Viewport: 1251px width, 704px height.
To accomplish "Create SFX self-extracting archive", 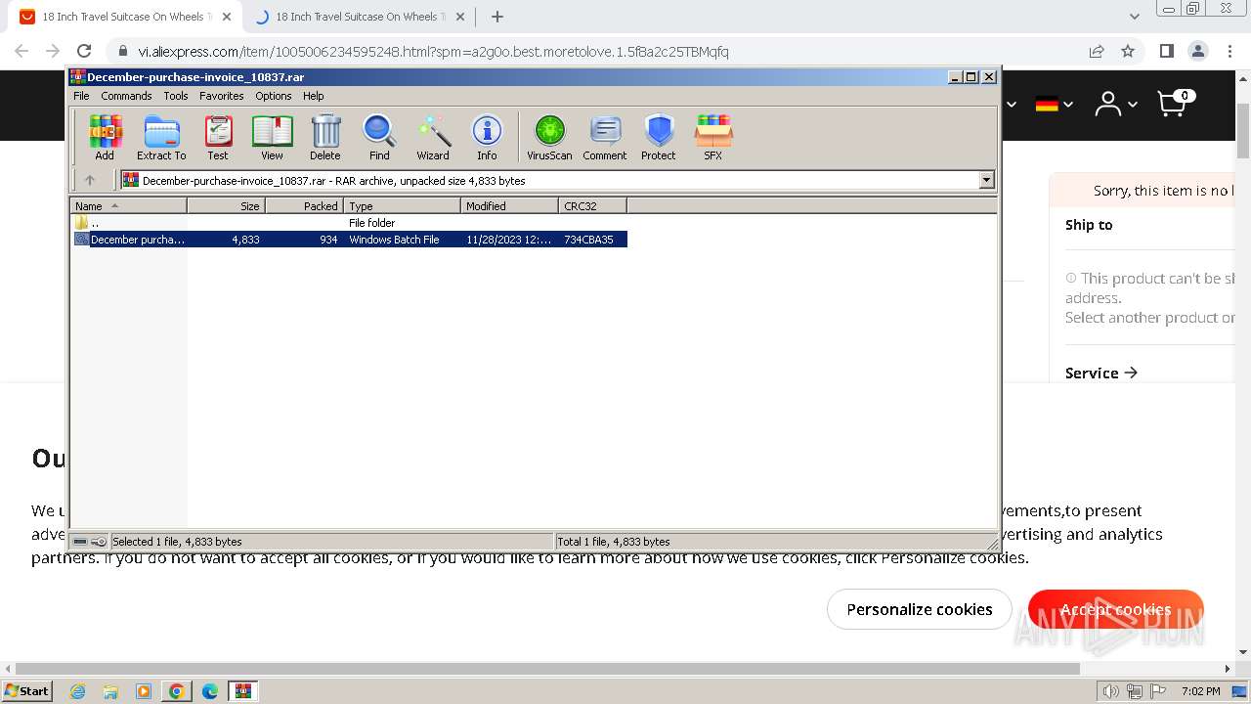I will [x=713, y=137].
